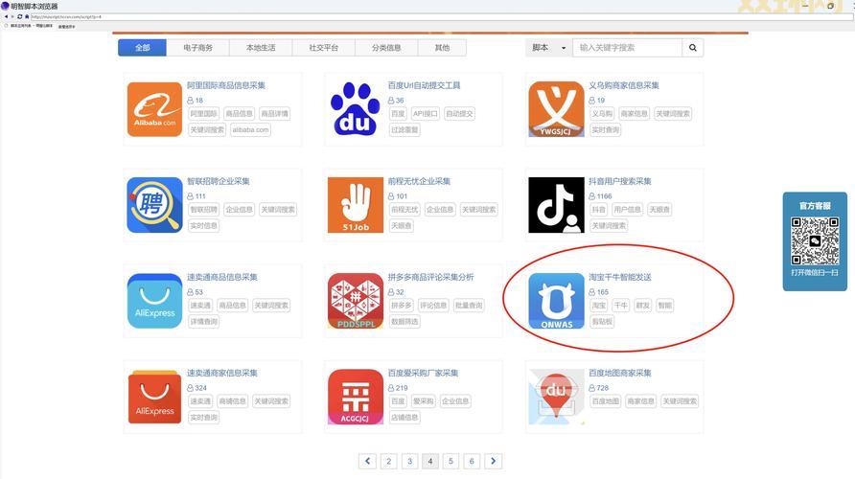Open the 本地生活 category tab
Screen dimensions: 855x479
point(260,48)
